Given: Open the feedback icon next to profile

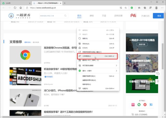Looking at the screenshot, I should (x=150, y=8).
